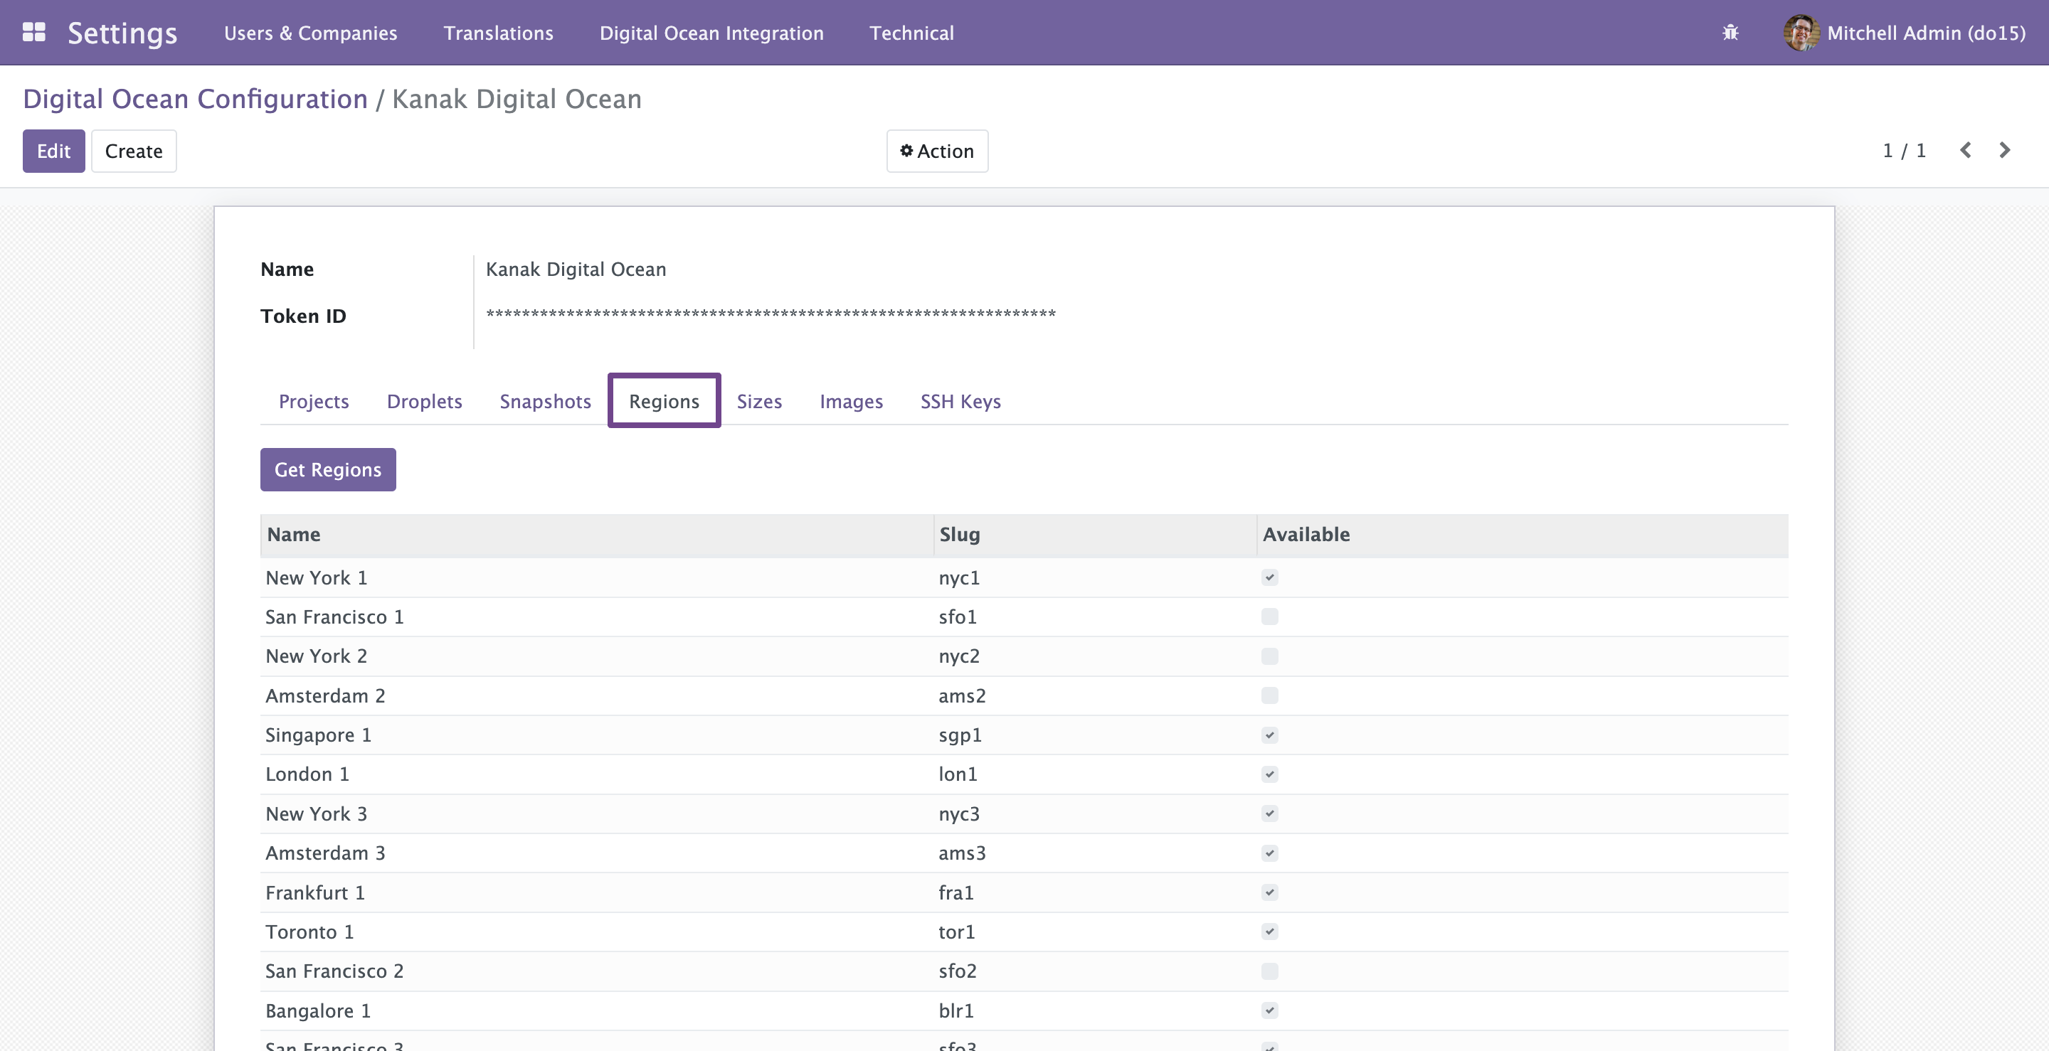Toggle Available checkbox for Amsterdam 2

point(1269,695)
